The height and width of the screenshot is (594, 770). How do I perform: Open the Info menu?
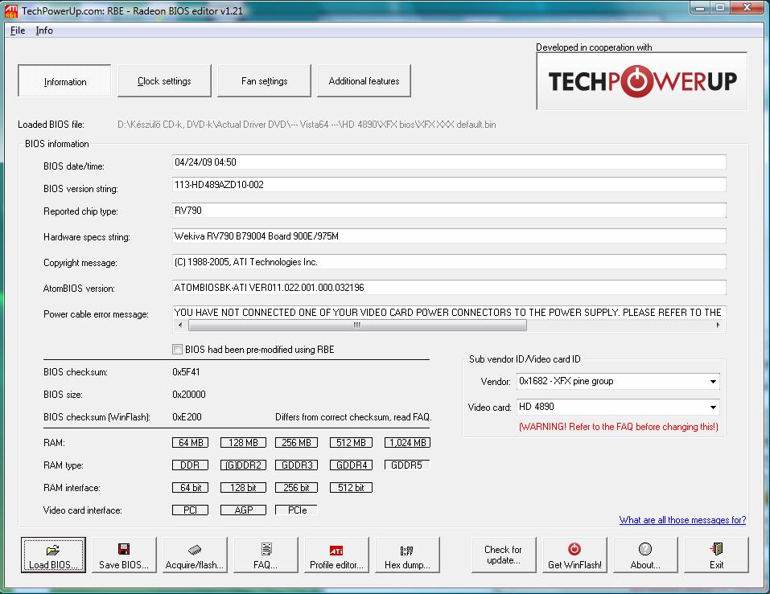44,31
